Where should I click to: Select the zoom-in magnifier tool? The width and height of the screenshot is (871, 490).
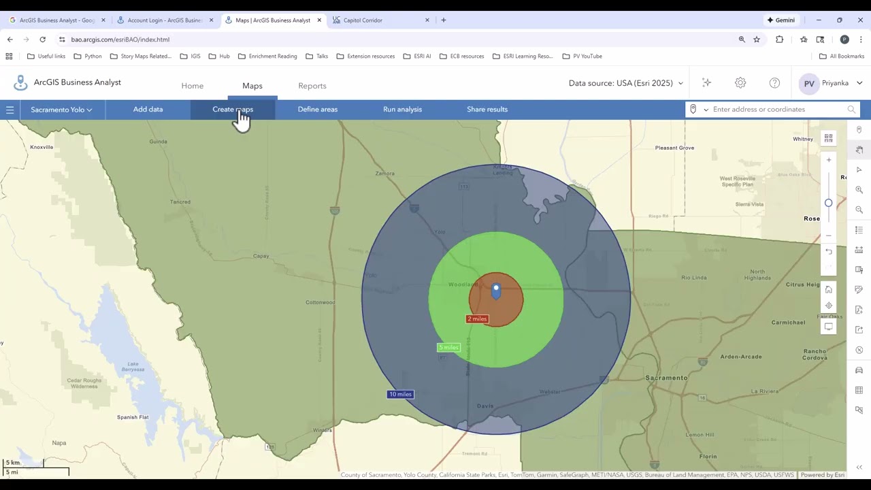click(859, 190)
